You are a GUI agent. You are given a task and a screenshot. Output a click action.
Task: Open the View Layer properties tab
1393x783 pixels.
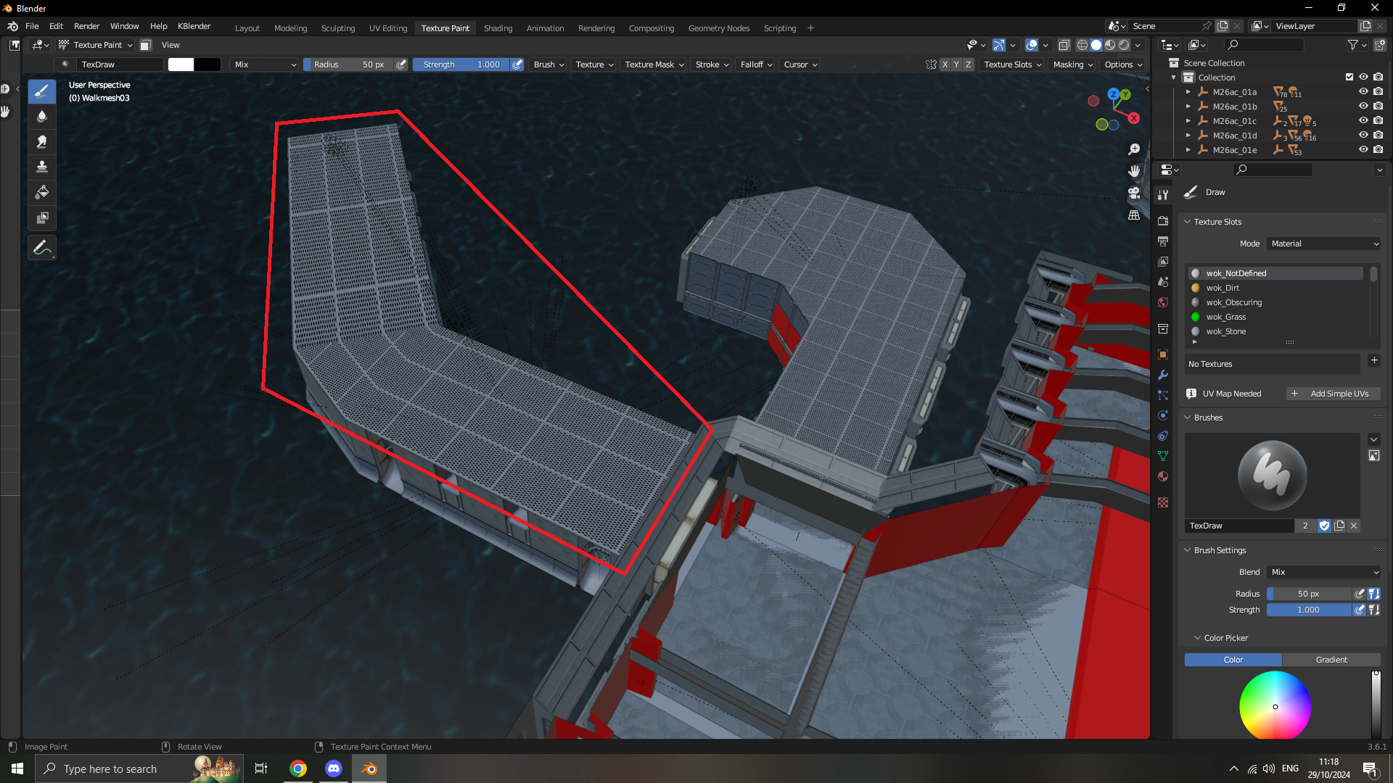coord(1163,262)
